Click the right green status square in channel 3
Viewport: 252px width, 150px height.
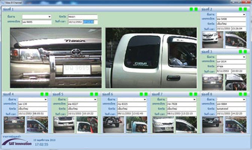[x=245, y=52]
